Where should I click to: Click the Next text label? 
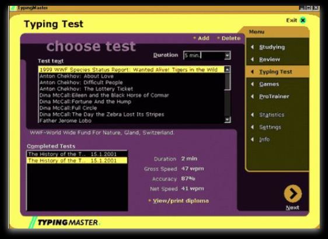click(x=292, y=208)
